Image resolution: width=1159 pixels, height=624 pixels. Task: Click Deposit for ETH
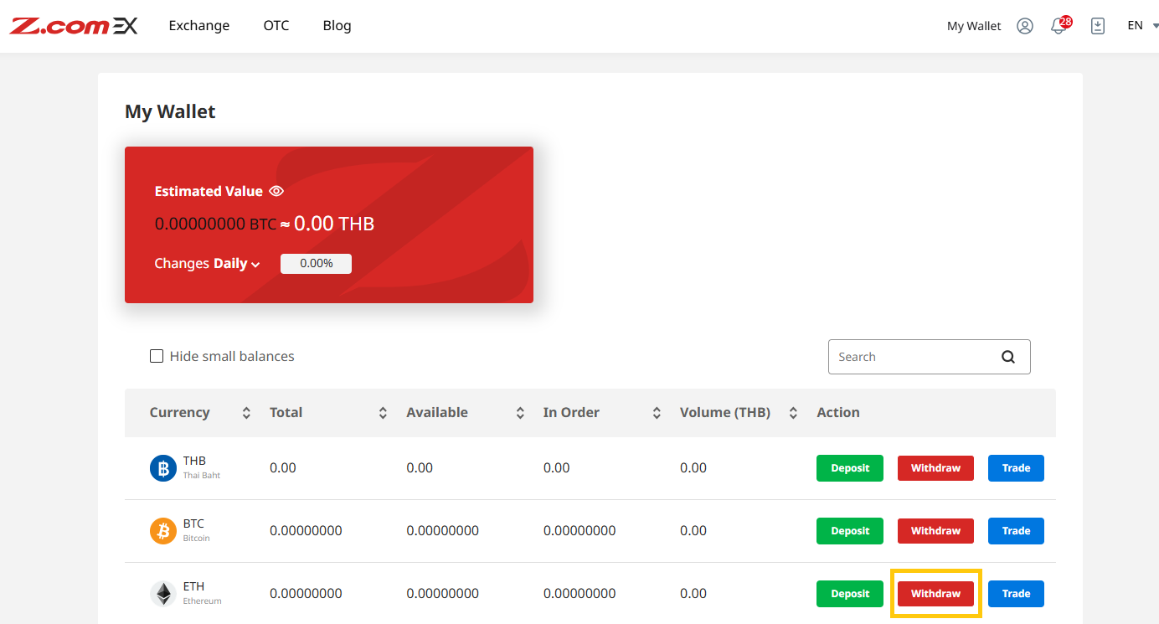click(850, 594)
